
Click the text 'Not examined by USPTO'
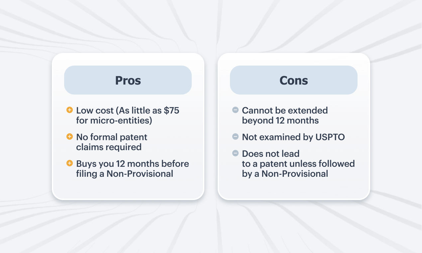tap(293, 137)
